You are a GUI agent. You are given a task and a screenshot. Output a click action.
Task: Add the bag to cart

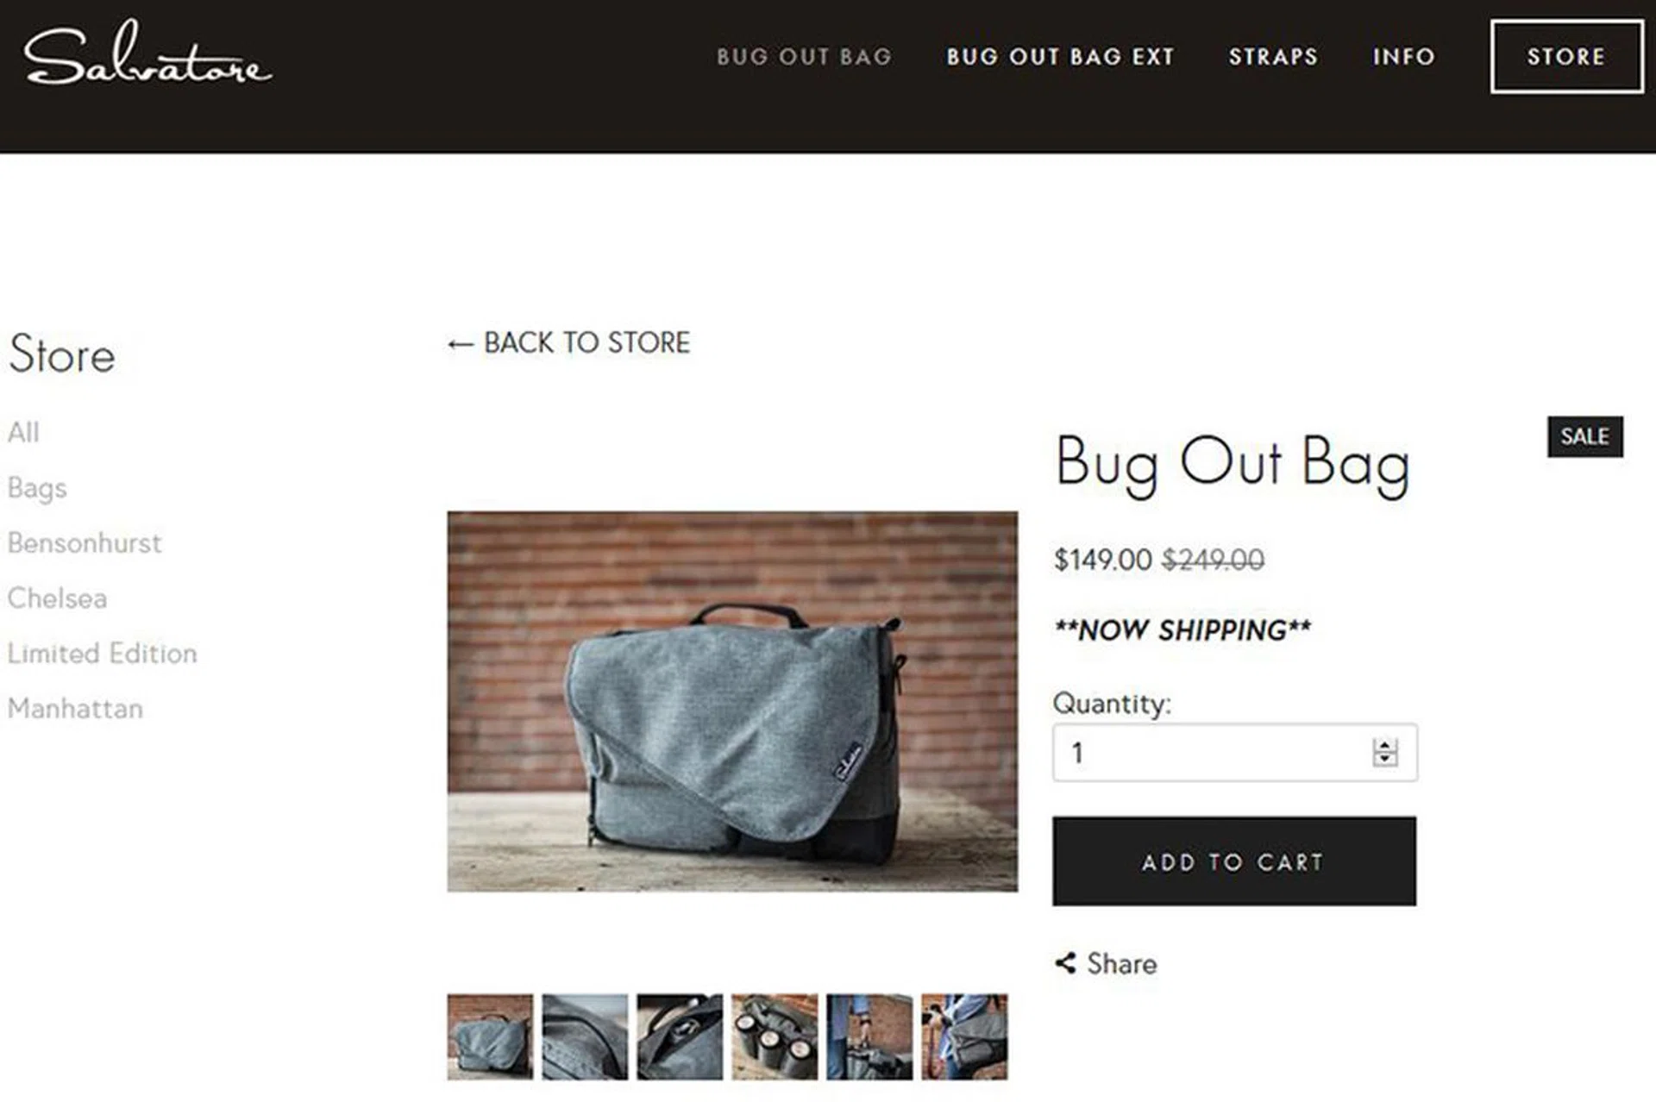point(1233,861)
